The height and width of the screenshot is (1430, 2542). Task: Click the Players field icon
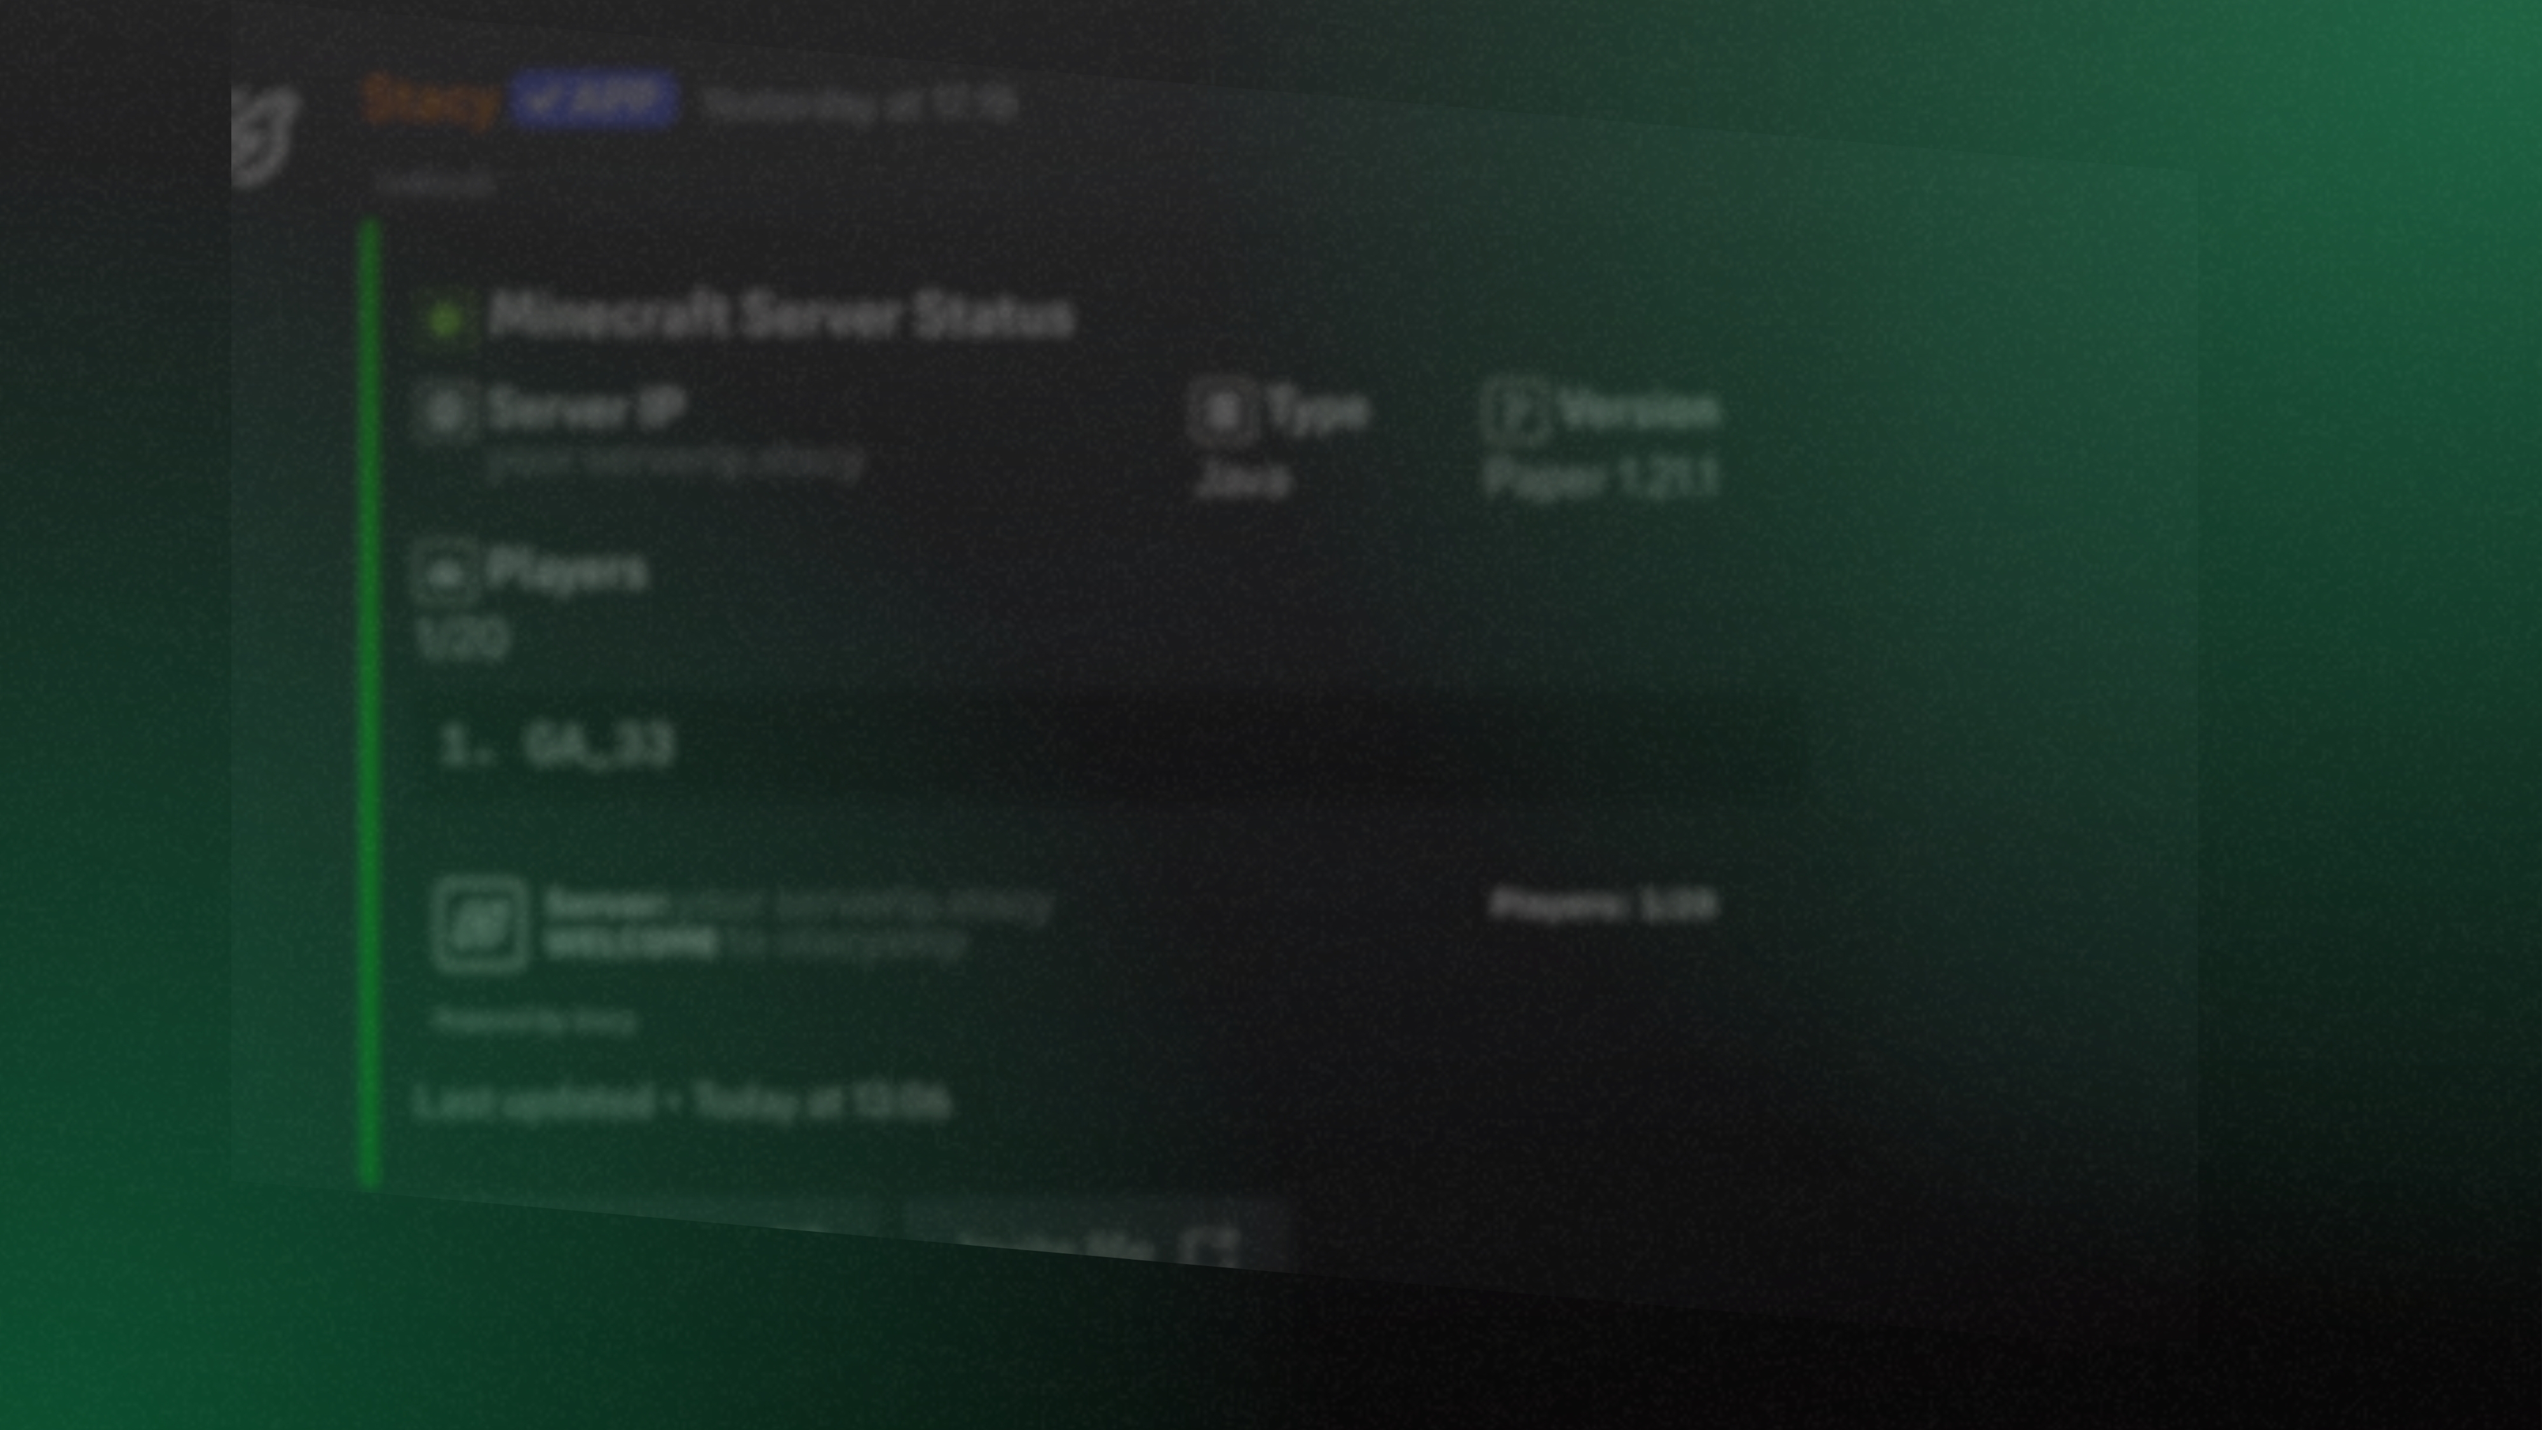pos(446,571)
